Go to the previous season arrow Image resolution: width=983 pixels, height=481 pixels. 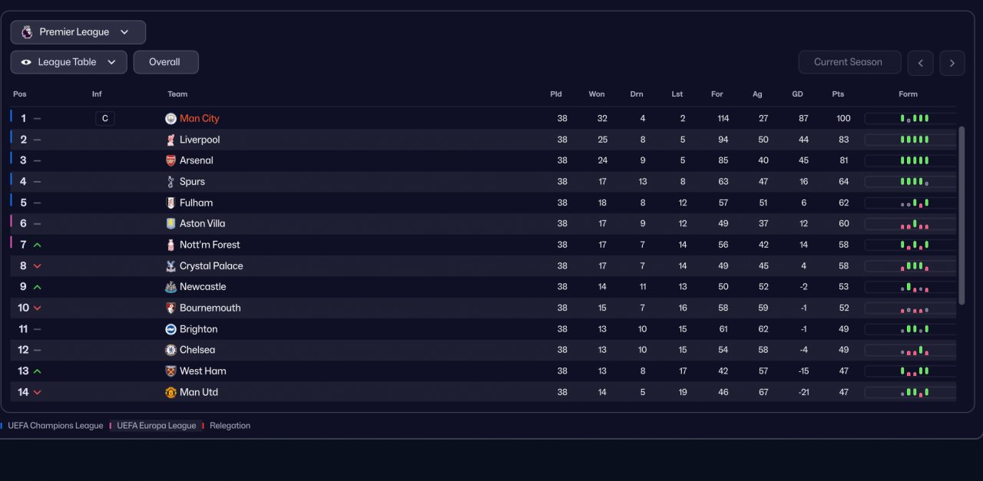(x=921, y=63)
